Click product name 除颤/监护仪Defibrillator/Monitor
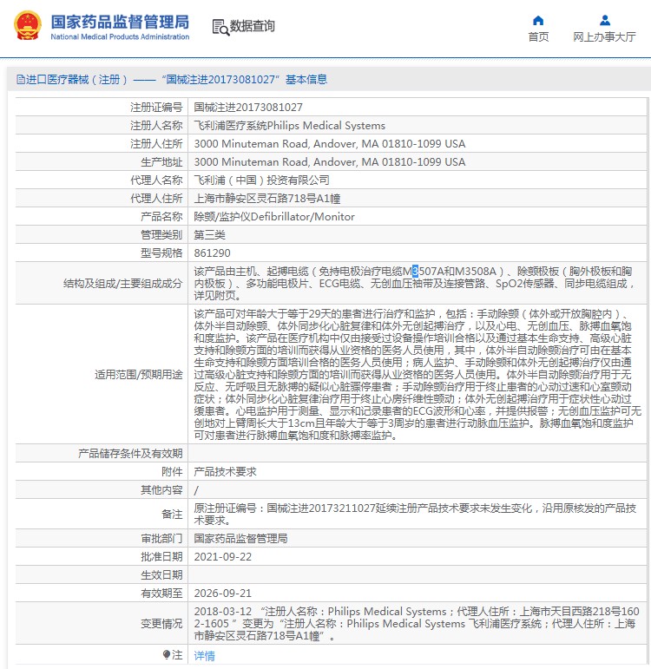651x669 pixels. [274, 217]
